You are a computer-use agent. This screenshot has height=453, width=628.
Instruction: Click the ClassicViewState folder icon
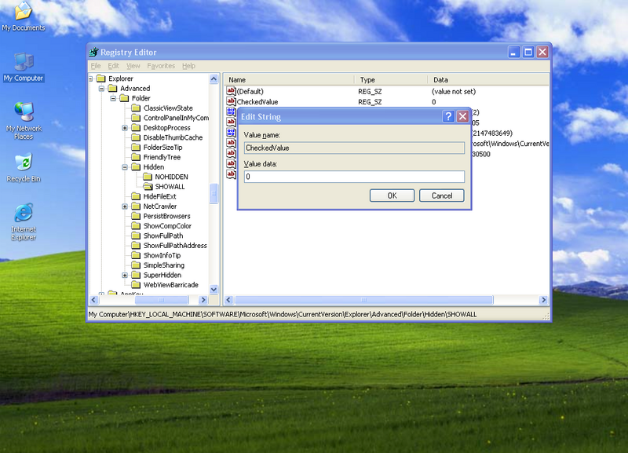[x=136, y=108]
